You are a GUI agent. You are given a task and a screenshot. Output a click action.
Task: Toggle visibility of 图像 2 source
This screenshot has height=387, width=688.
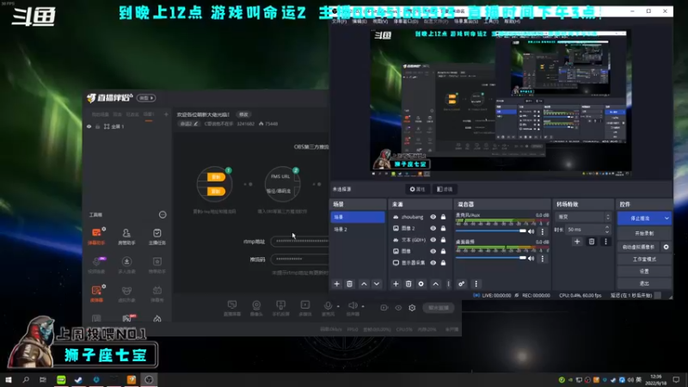433,228
